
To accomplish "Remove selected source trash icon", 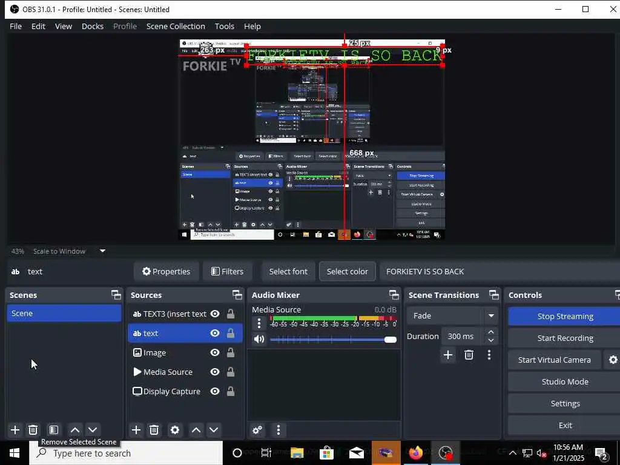I will [x=154, y=430].
